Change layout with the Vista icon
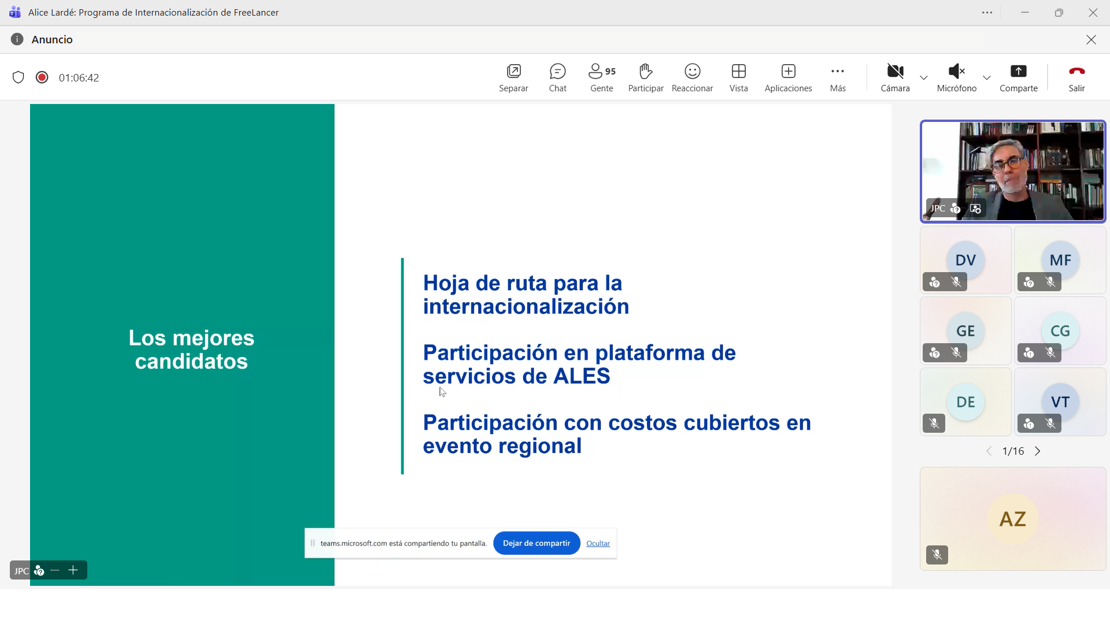This screenshot has height=624, width=1110. (738, 77)
